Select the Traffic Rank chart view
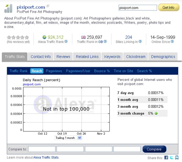 (18, 71)
